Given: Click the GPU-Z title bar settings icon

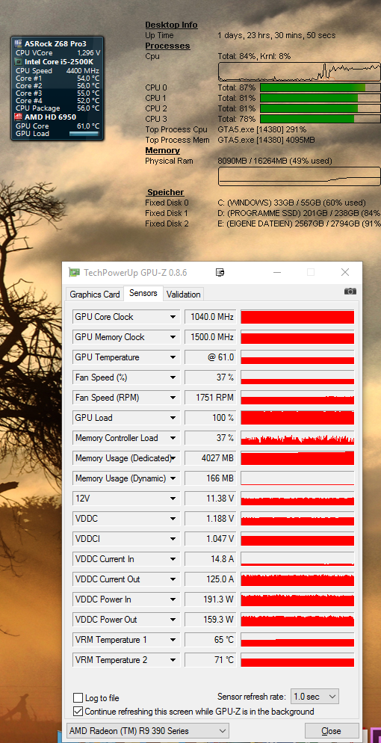Looking at the screenshot, I should pyautogui.click(x=220, y=273).
